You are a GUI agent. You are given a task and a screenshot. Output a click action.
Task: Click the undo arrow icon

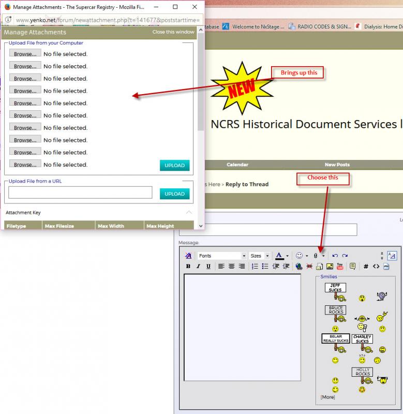pos(335,256)
